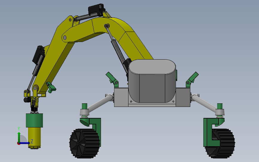Viewport: 259px width, 162px height.
Task: Select the gray rounded cab body
Action: click(152, 81)
